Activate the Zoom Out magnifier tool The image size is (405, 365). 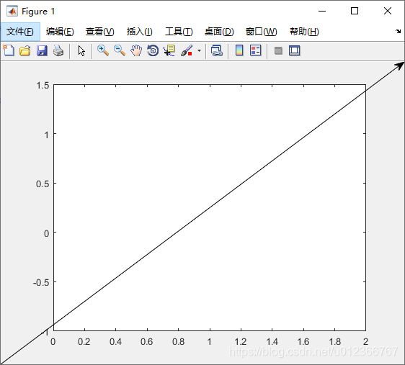coord(120,50)
